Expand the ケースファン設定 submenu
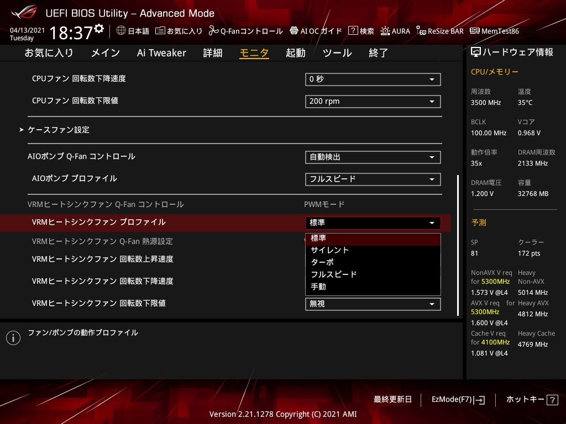This screenshot has height=424, width=566. (x=59, y=130)
